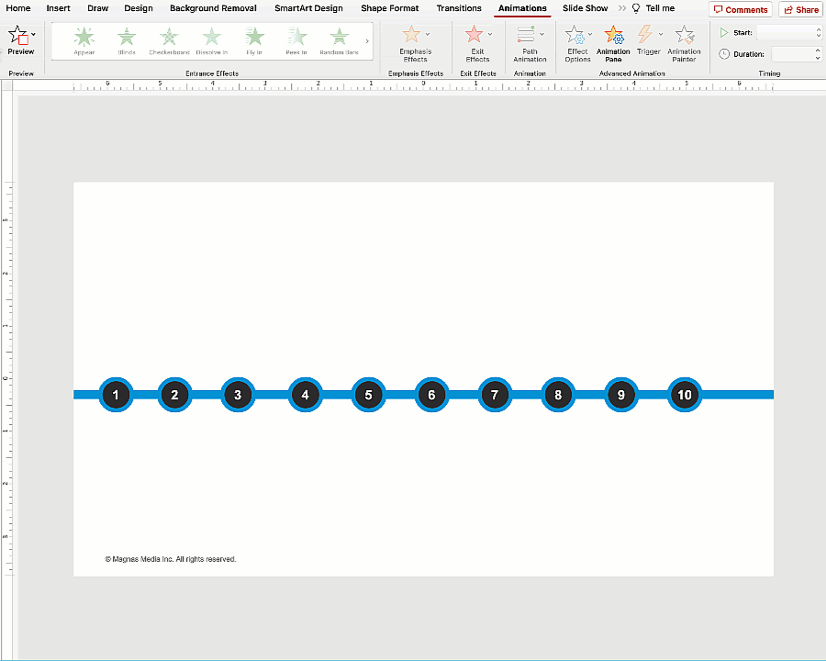The width and height of the screenshot is (826, 661).
Task: Switch to the Transitions tab
Action: [x=459, y=8]
